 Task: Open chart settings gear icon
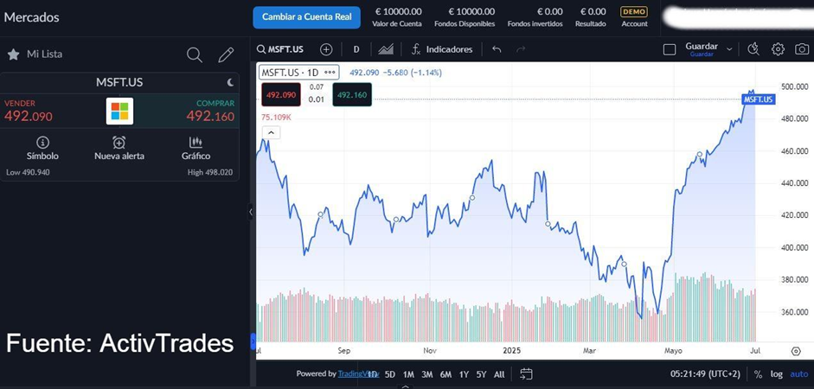tap(778, 49)
